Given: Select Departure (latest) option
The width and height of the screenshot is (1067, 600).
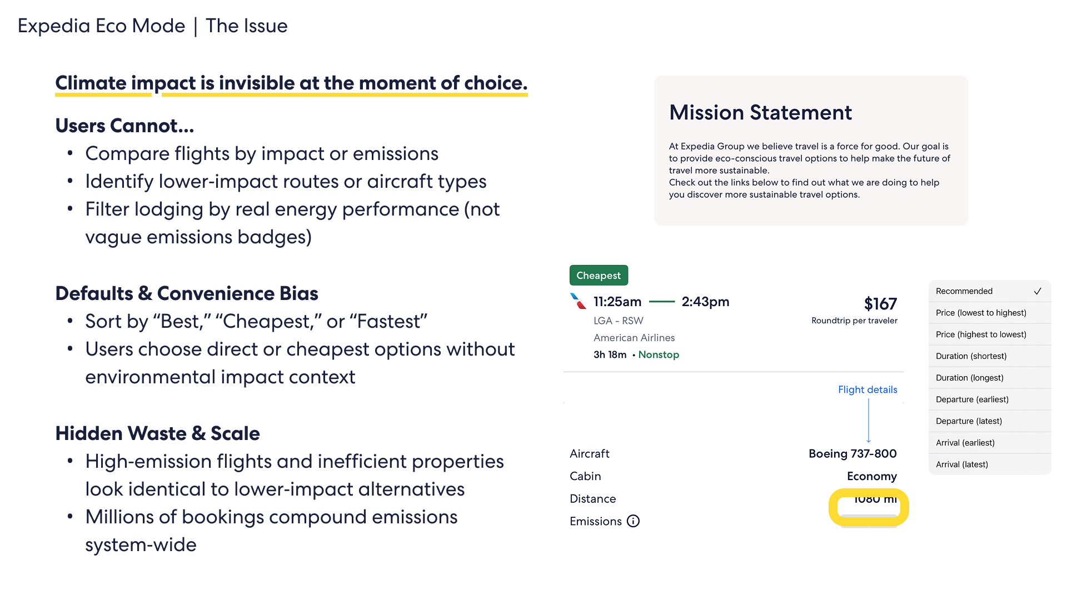Looking at the screenshot, I should [969, 421].
